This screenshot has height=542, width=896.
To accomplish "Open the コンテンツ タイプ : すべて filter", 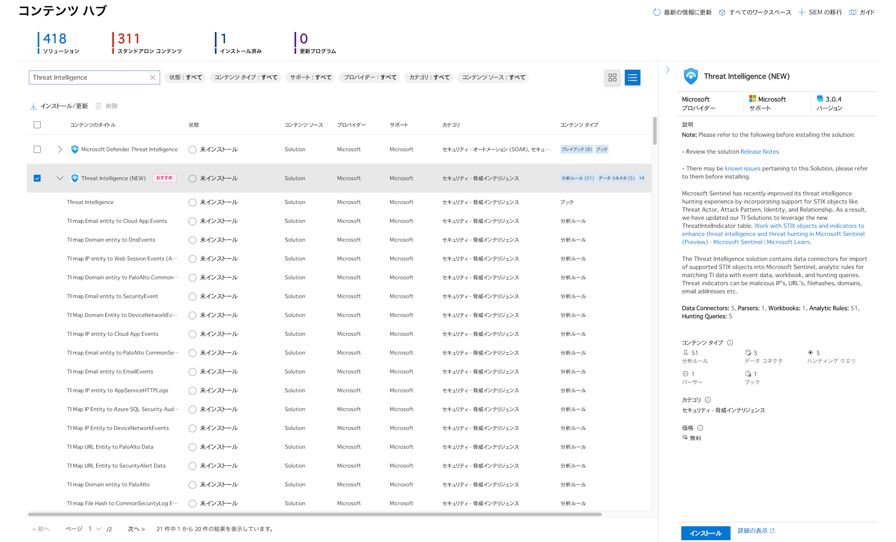I will coord(246,78).
